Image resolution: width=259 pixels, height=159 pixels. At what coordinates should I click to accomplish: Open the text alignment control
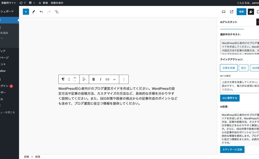tap(84, 79)
